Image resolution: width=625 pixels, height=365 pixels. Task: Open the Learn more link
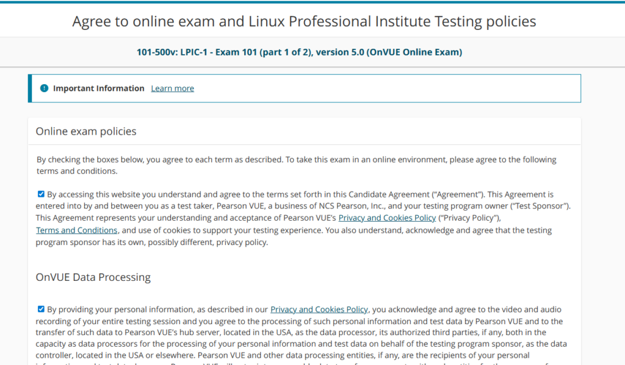(172, 88)
